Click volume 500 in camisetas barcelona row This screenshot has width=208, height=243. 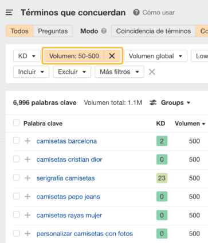(x=194, y=141)
